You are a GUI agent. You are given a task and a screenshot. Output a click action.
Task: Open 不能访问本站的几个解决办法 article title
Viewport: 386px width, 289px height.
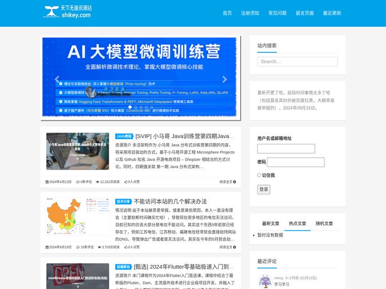pyautogui.click(x=170, y=202)
